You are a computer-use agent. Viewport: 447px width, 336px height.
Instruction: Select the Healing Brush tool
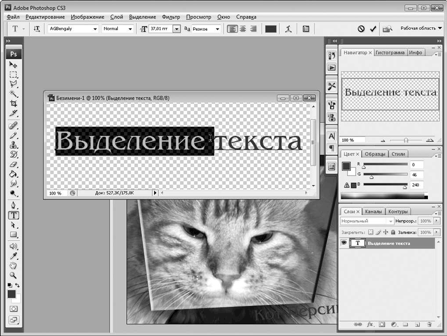point(13,125)
